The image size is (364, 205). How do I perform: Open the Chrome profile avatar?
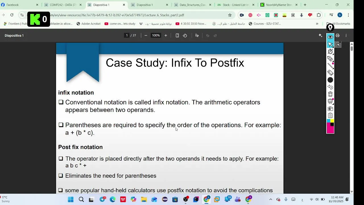point(340,15)
